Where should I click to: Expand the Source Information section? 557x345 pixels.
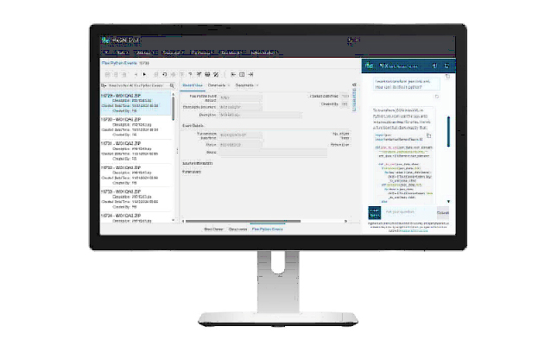(197, 163)
